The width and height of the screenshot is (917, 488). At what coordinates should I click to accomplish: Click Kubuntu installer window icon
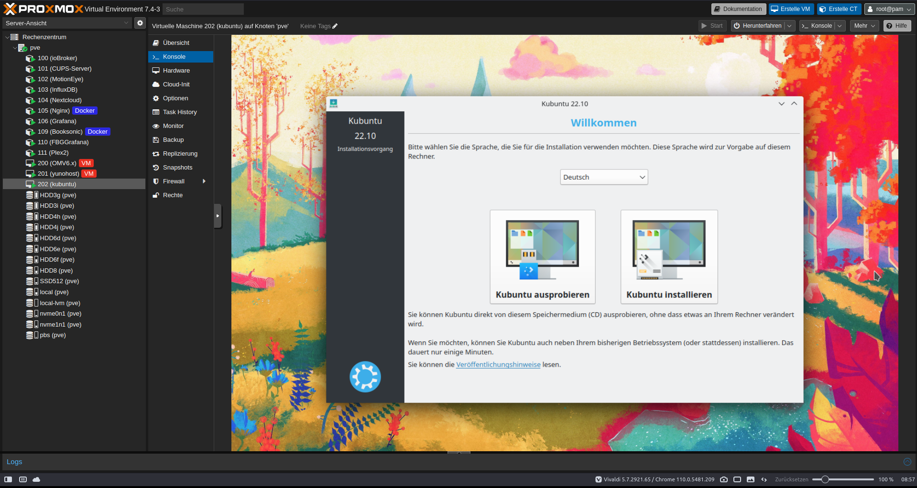click(334, 103)
